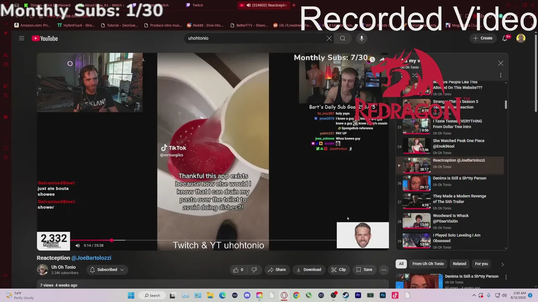Screen dimensions: 538x302
Task: Toggle playlist shuffle
Action: coord(414,75)
